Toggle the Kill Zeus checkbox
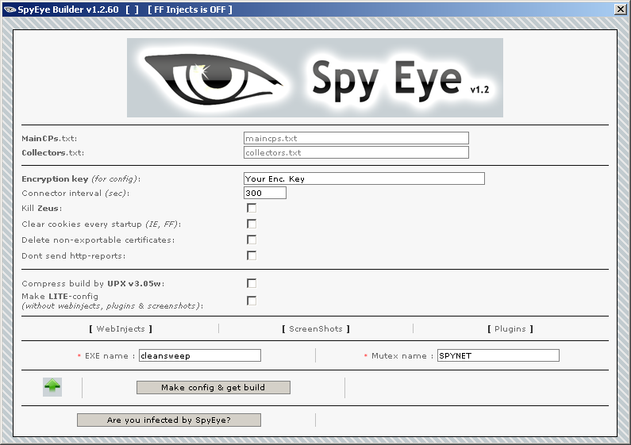 (x=252, y=208)
